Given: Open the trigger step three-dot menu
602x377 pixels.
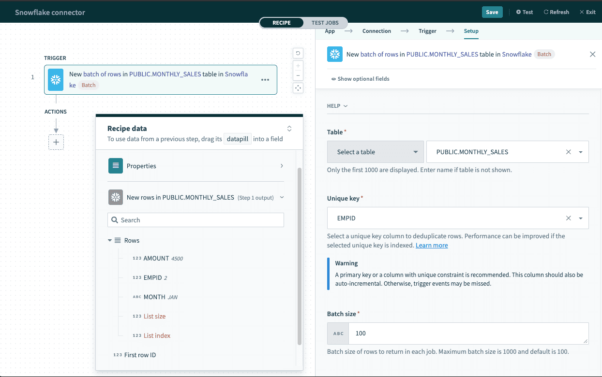Looking at the screenshot, I should pyautogui.click(x=265, y=80).
